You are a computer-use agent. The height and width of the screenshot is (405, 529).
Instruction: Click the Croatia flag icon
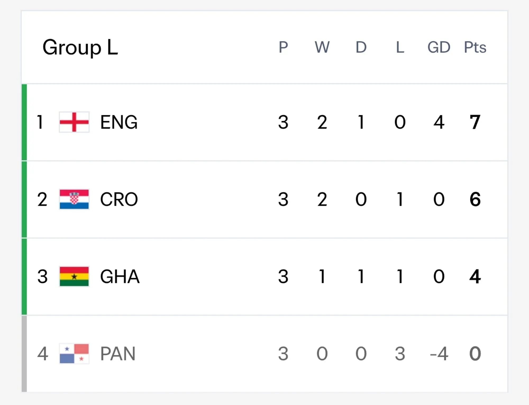click(74, 199)
